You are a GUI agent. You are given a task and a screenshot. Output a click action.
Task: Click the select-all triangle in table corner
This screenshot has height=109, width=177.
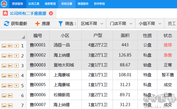click(23, 37)
